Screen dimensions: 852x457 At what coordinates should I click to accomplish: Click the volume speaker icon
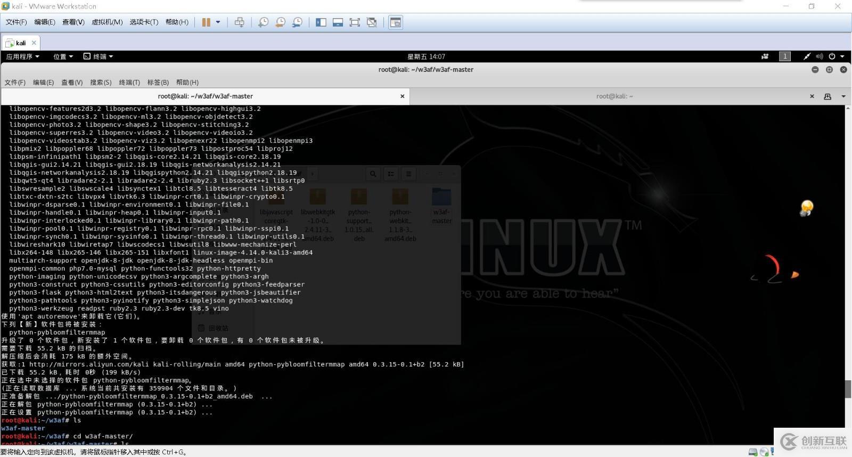point(819,56)
